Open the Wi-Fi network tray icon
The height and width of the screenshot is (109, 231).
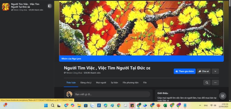tap(212, 105)
